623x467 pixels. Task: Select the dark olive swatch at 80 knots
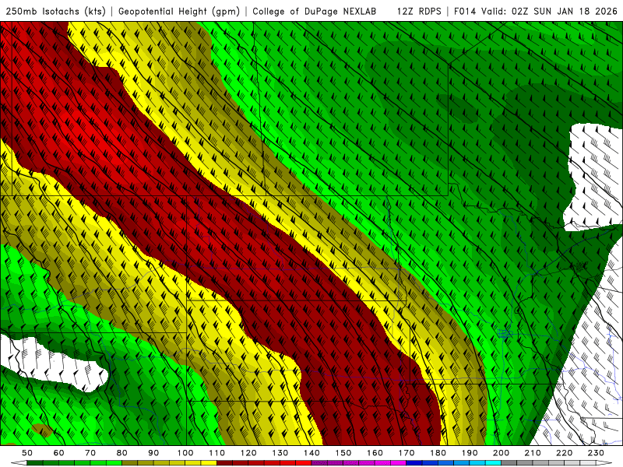coord(129,463)
